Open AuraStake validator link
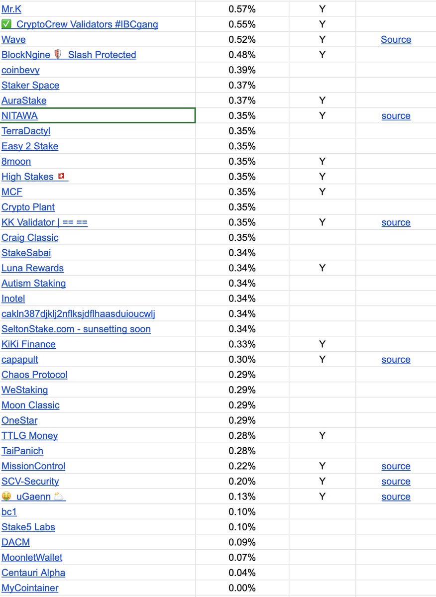436x597 pixels. (24, 100)
